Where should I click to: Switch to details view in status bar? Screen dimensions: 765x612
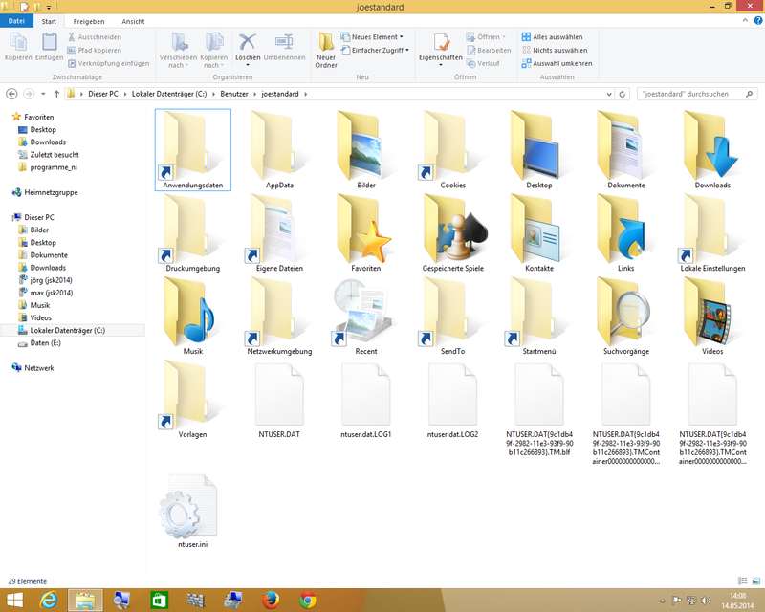[x=744, y=580]
